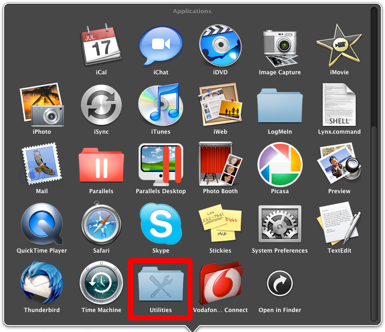Open the iCal application

(101, 45)
